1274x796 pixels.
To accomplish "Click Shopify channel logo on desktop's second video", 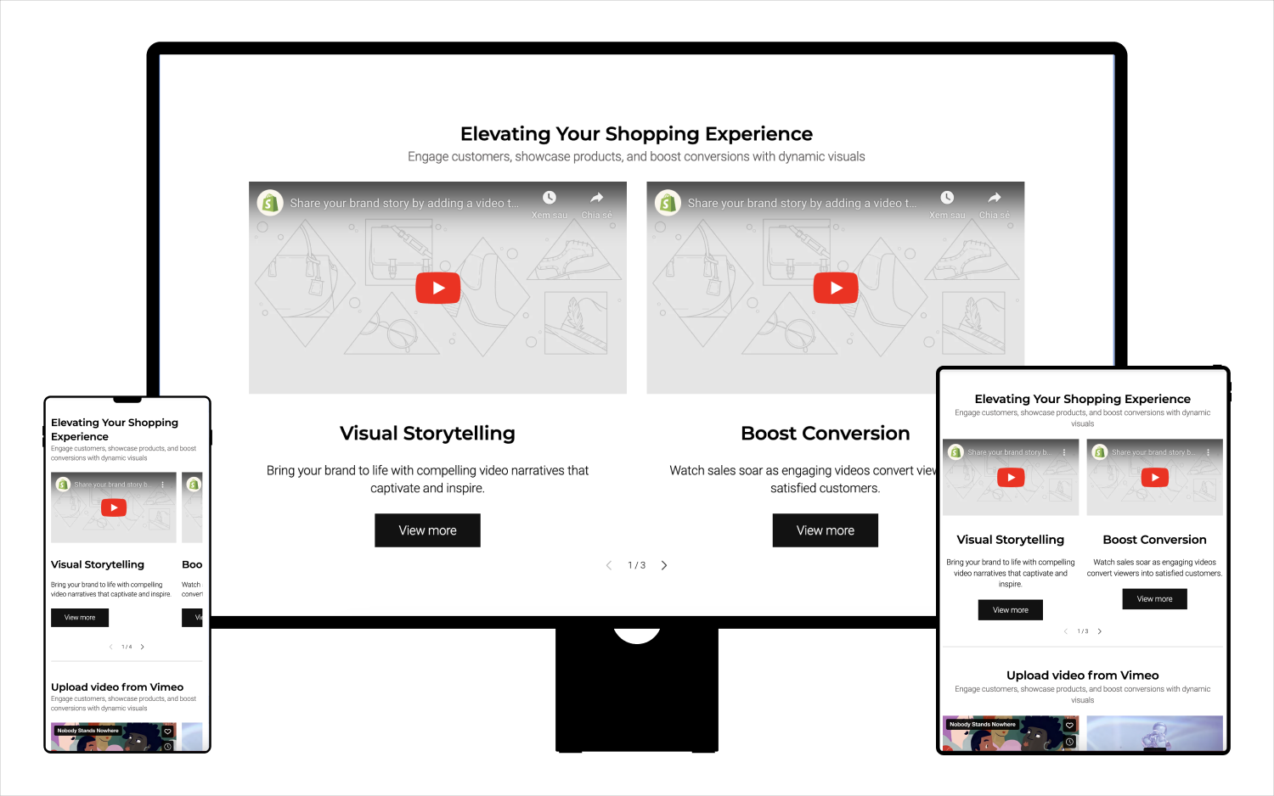I will (x=668, y=203).
